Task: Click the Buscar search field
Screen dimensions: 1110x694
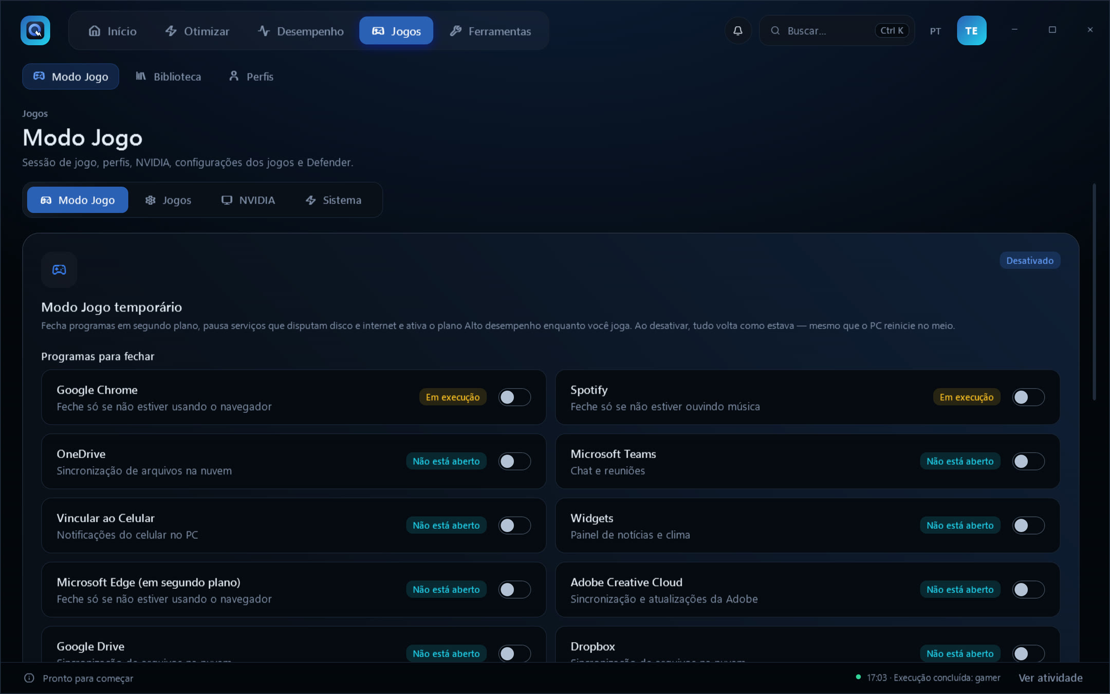Action: (837, 30)
